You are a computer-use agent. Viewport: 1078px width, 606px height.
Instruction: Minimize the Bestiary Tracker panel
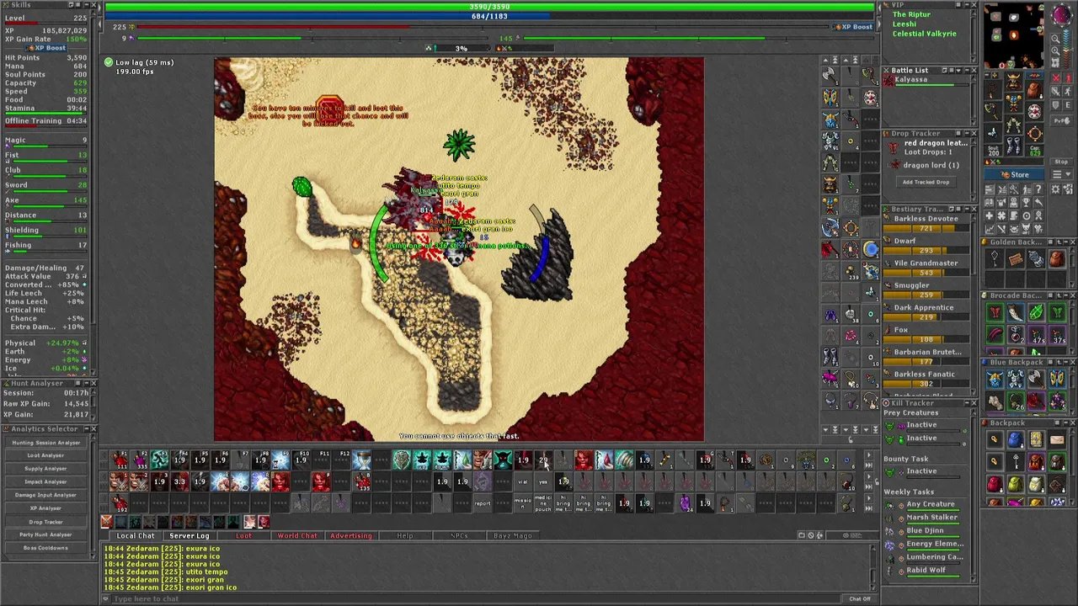(x=967, y=209)
